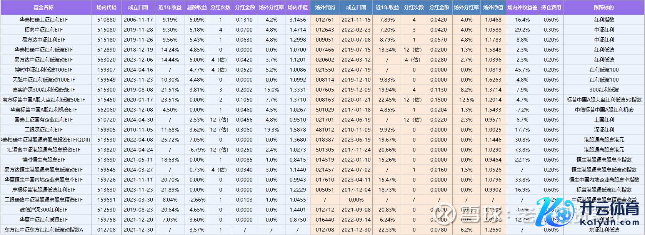The height and width of the screenshot is (235, 645).
Task: Select the 场外净值 column header
Action: pyautogui.click(x=493, y=7)
